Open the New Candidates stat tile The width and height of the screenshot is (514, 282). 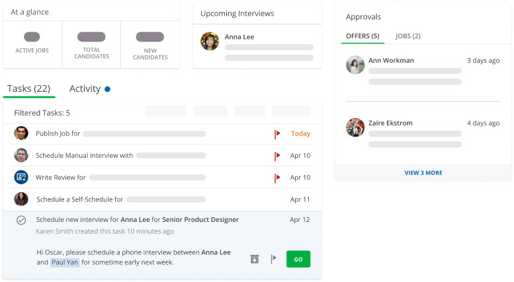150,44
